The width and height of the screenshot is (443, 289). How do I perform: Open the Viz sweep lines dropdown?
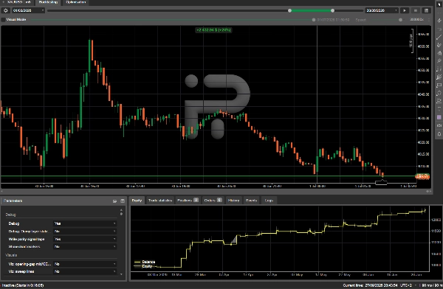(x=85, y=271)
